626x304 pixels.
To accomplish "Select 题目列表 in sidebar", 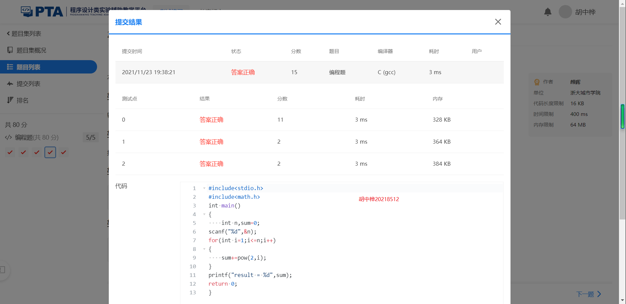I will tap(49, 67).
